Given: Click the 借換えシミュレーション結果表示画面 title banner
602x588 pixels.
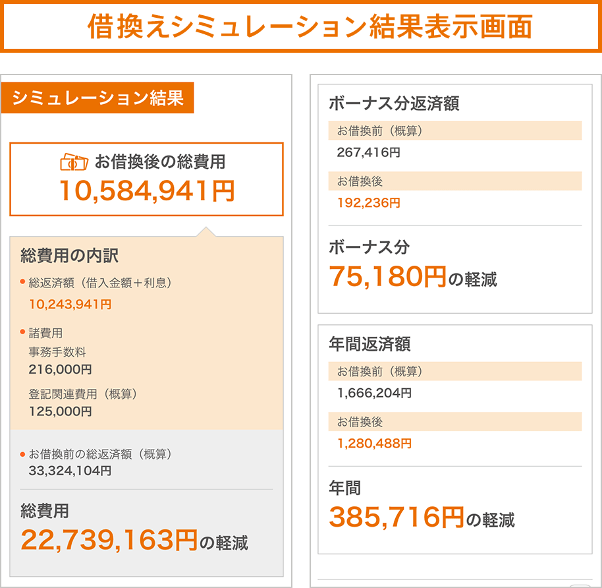Looking at the screenshot, I should click(x=300, y=27).
